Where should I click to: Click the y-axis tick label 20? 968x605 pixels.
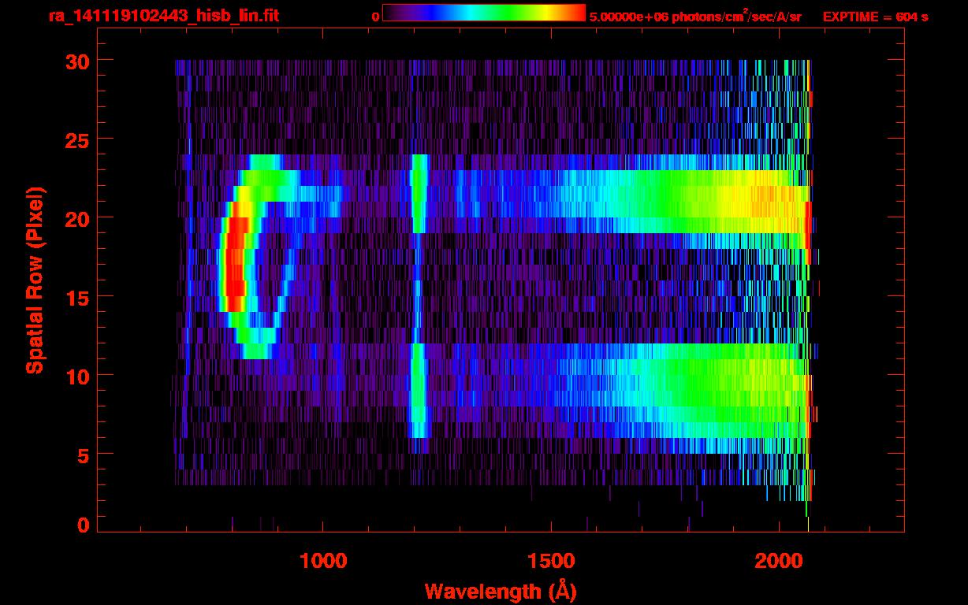[76, 218]
